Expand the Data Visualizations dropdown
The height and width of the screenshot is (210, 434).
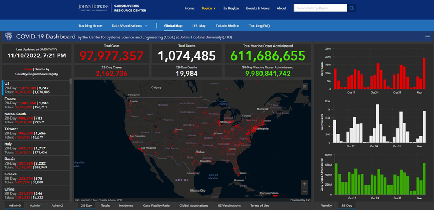(x=130, y=25)
